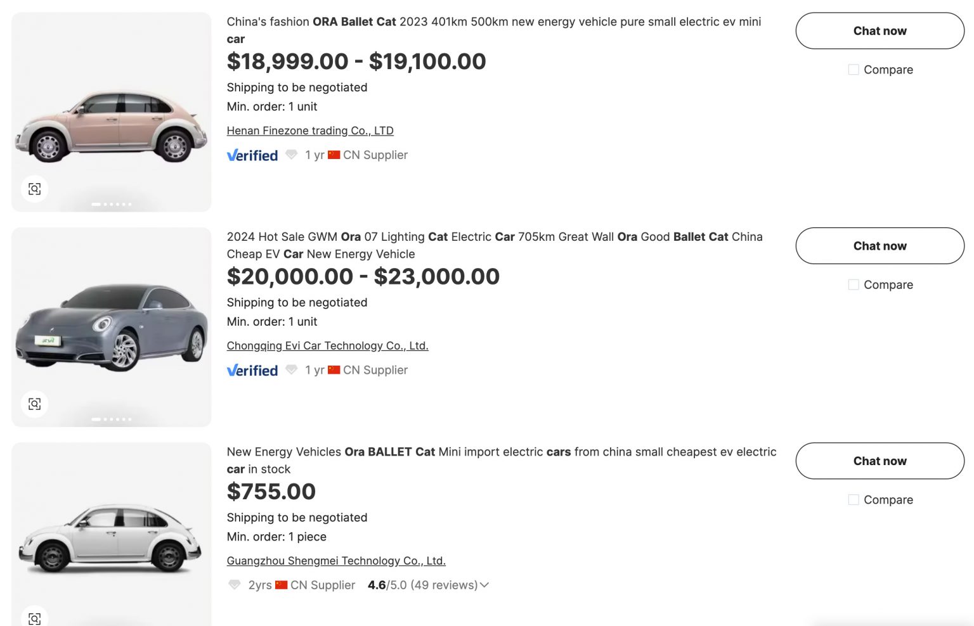Tick Compare checkbox for $18,999.00 ORA Ballet Cat
Screen dimensions: 974x626
pyautogui.click(x=854, y=70)
